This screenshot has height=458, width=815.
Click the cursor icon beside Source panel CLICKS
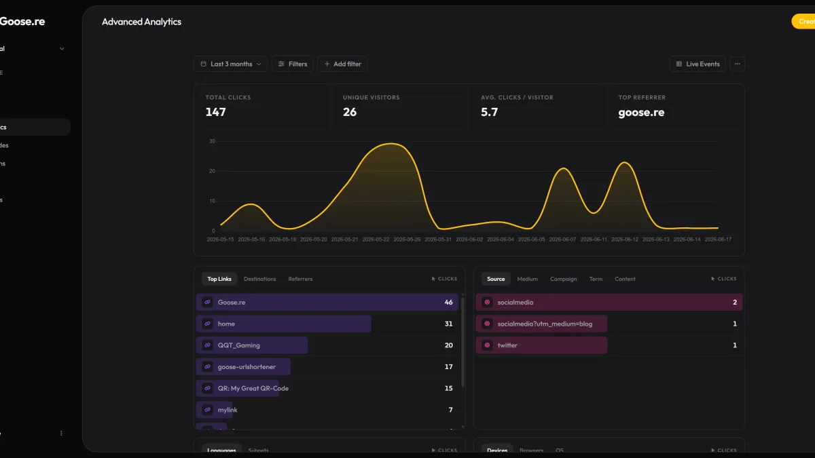(x=712, y=279)
